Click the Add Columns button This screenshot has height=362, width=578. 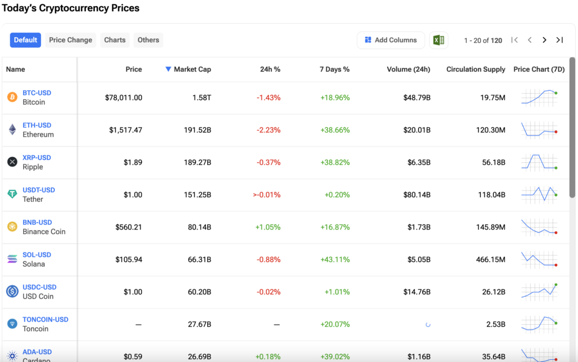click(391, 40)
